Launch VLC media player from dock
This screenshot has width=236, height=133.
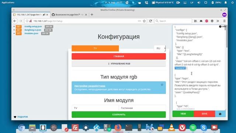pyautogui.click(x=171, y=128)
